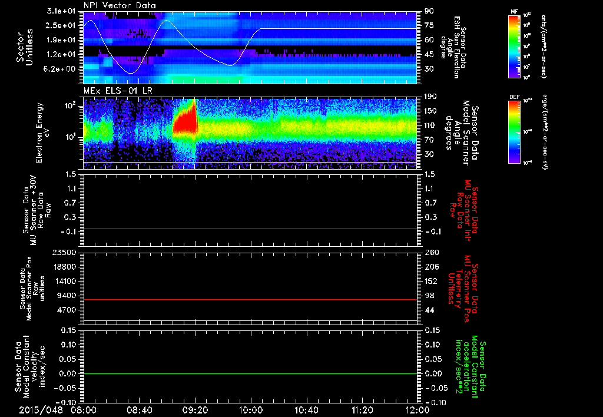Click the '98' telemetry tick label

(429, 296)
